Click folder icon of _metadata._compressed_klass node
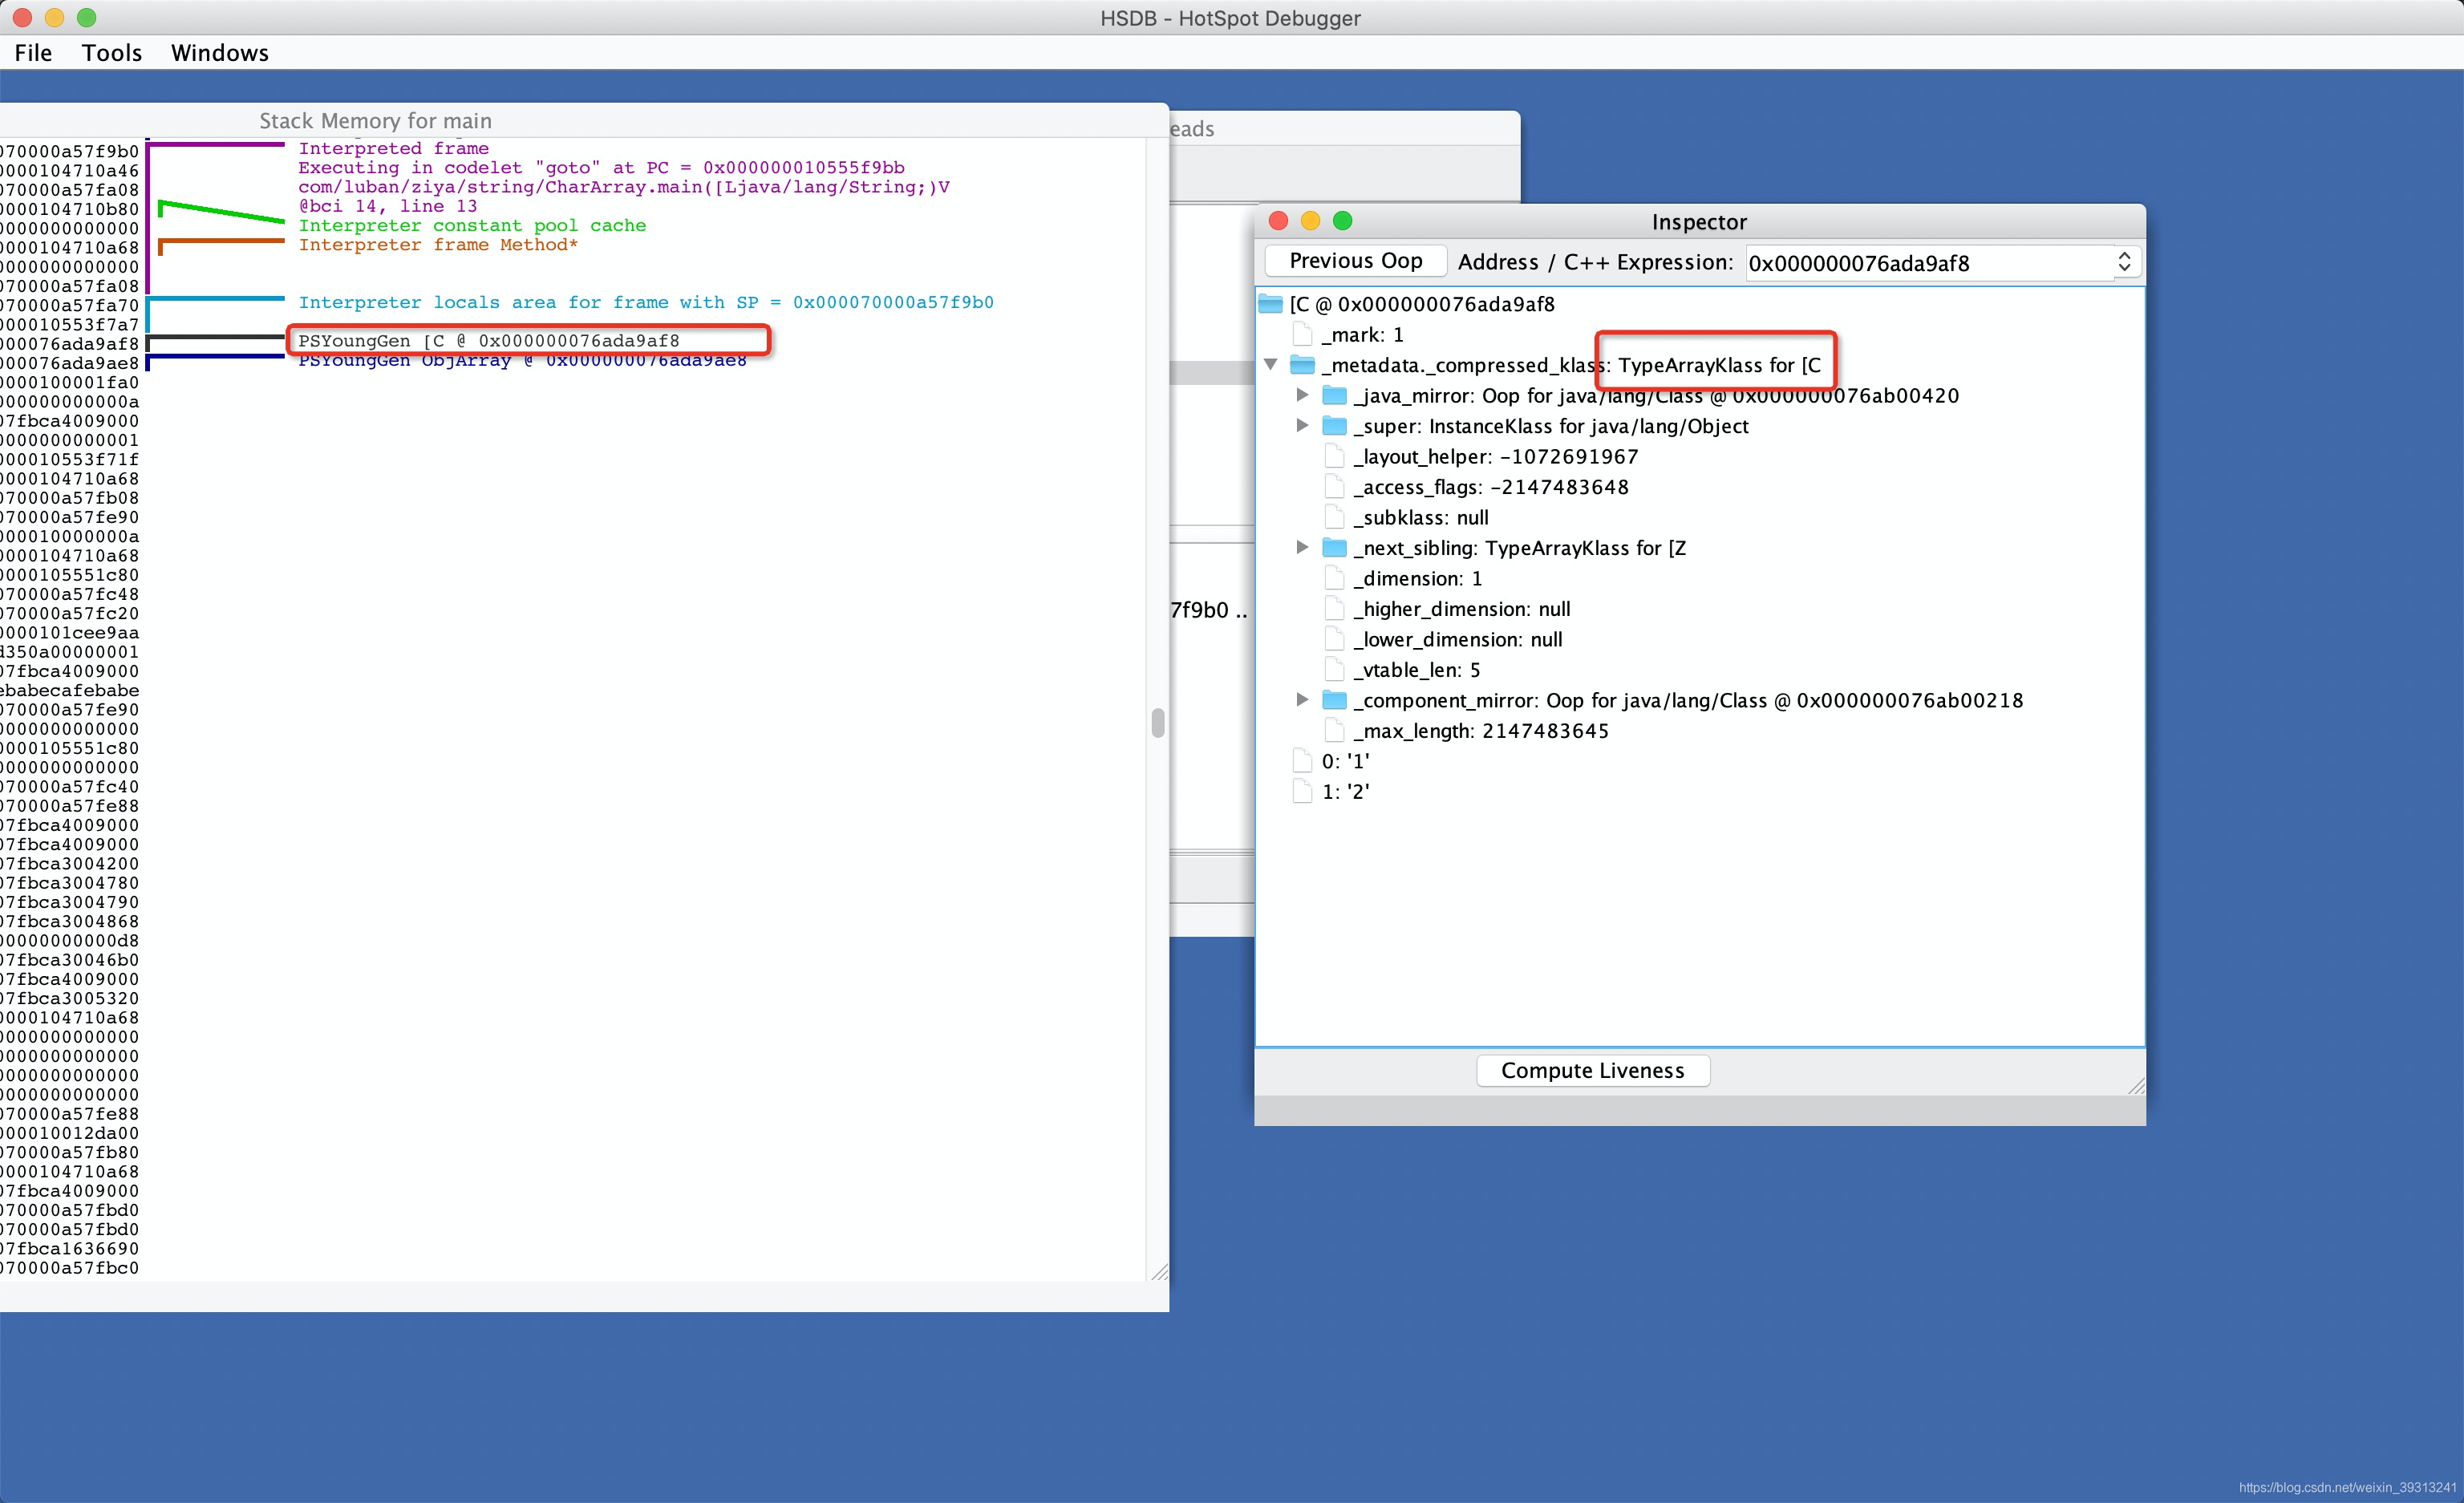The width and height of the screenshot is (2464, 1503). [x=1302, y=365]
